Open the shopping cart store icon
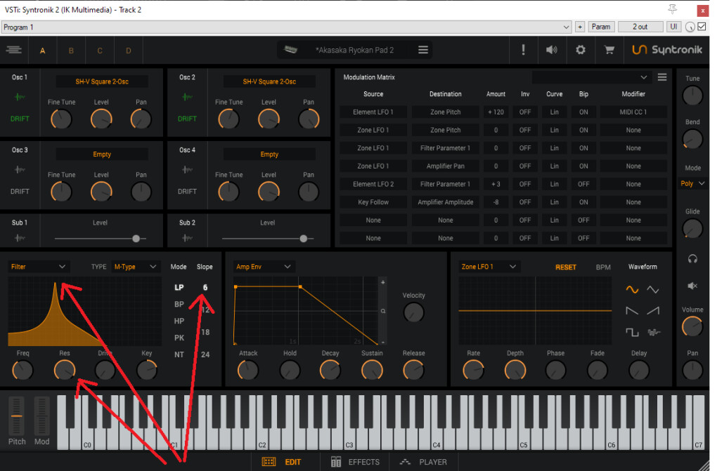 (609, 50)
